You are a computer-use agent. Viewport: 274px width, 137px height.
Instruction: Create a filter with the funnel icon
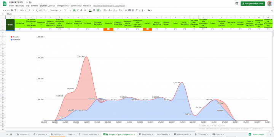[137, 11]
